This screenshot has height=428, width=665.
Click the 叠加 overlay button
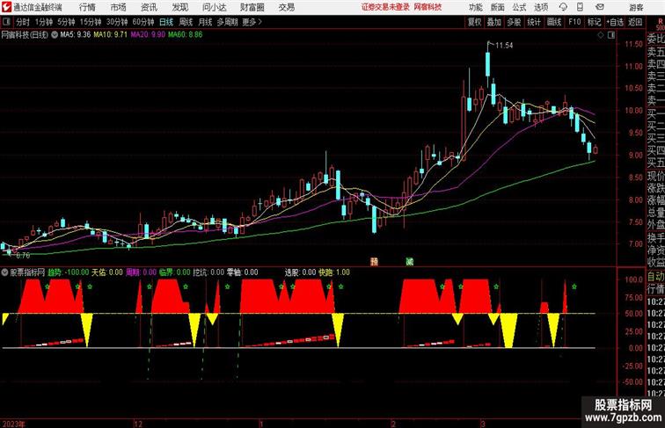494,22
